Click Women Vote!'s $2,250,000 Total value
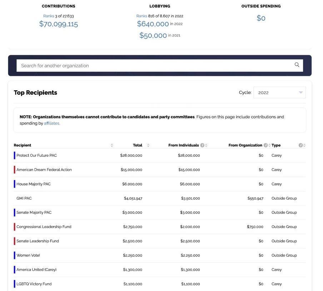Image resolution: width=323 pixels, height=291 pixels. 133,255
